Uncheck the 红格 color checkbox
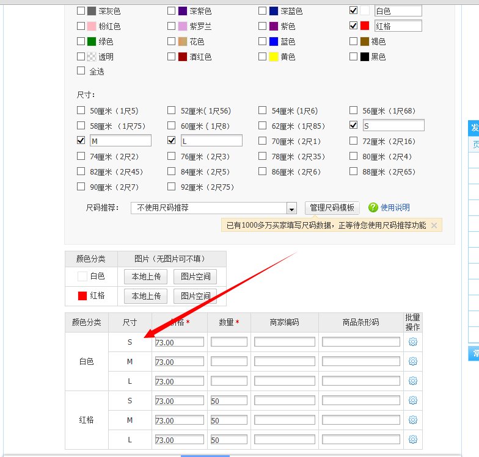 [353, 26]
